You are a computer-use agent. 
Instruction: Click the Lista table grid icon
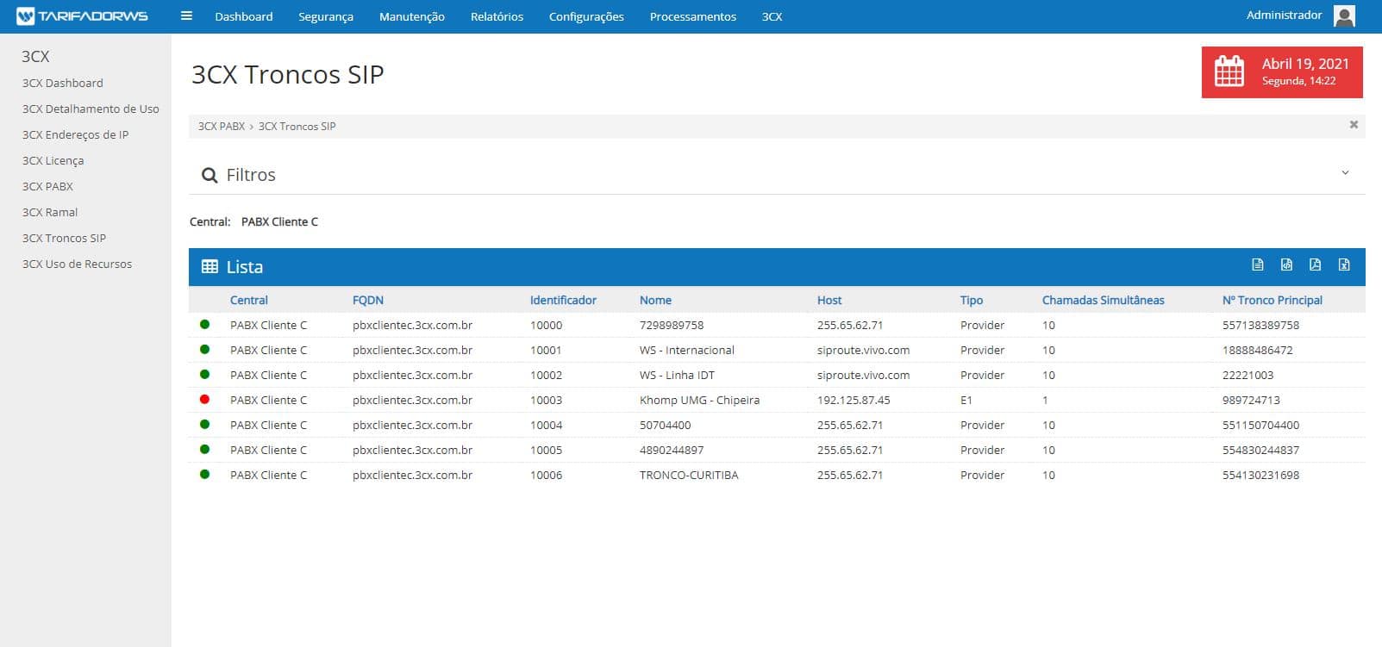point(209,267)
